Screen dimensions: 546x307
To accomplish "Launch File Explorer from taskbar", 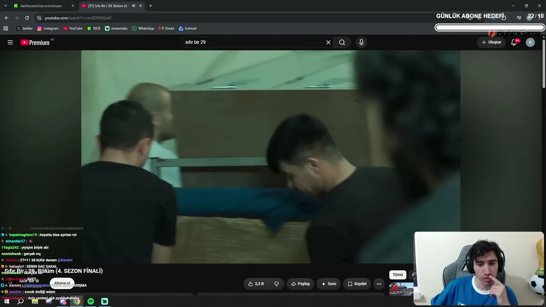I will pos(35,301).
